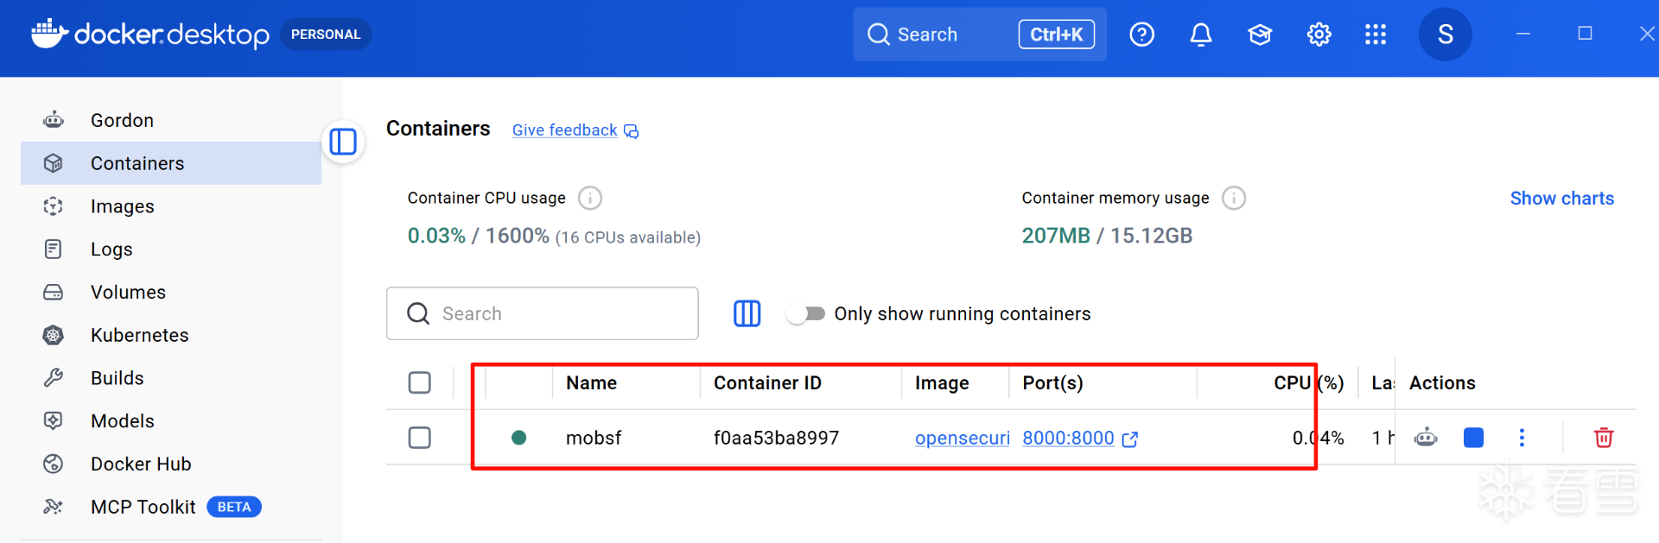Toggle Only show running containers switch
Screen dimensions: 1659x543
tap(805, 314)
